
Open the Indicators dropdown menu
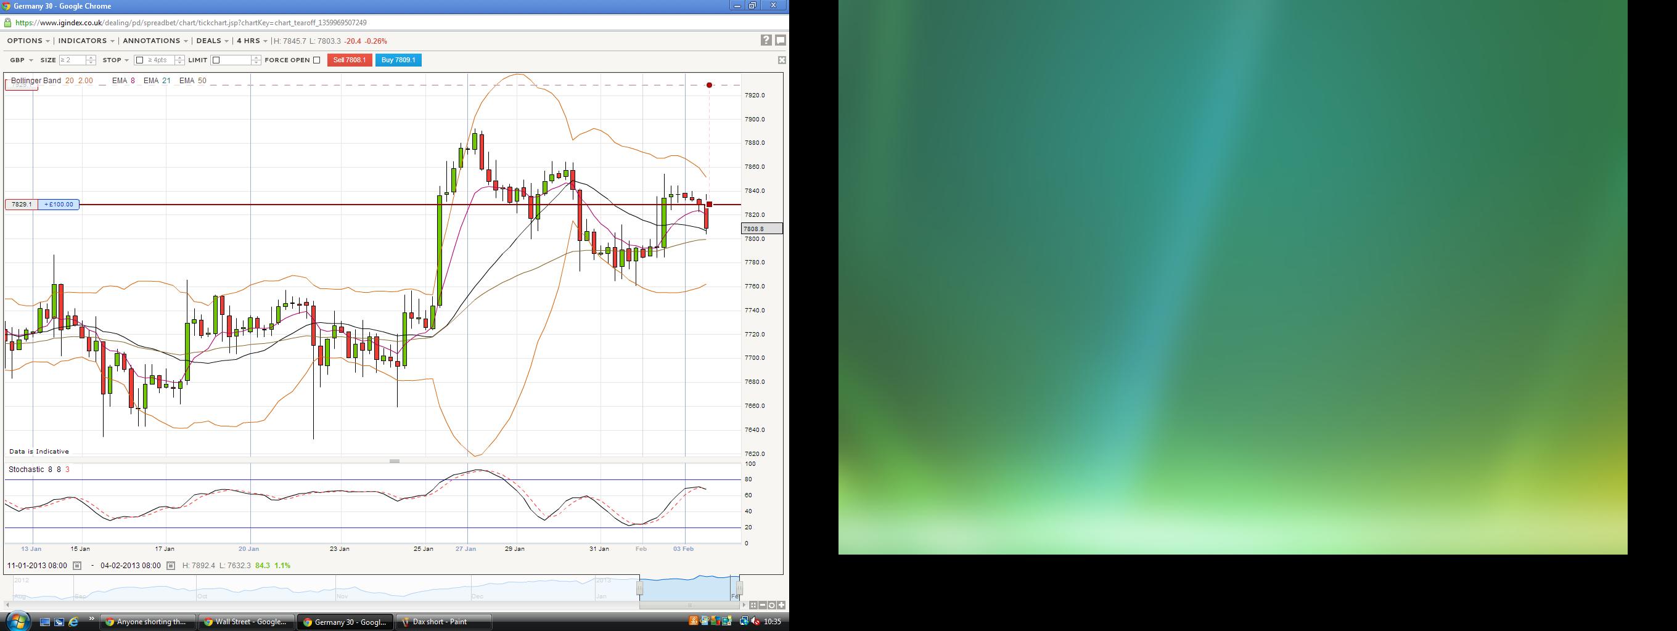86,41
